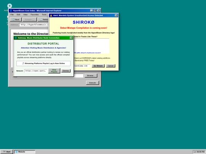This screenshot has width=206, height=154.
Task: Click 'Debut Mixtape Compilation is coming soon!' text
Action: pos(84,28)
